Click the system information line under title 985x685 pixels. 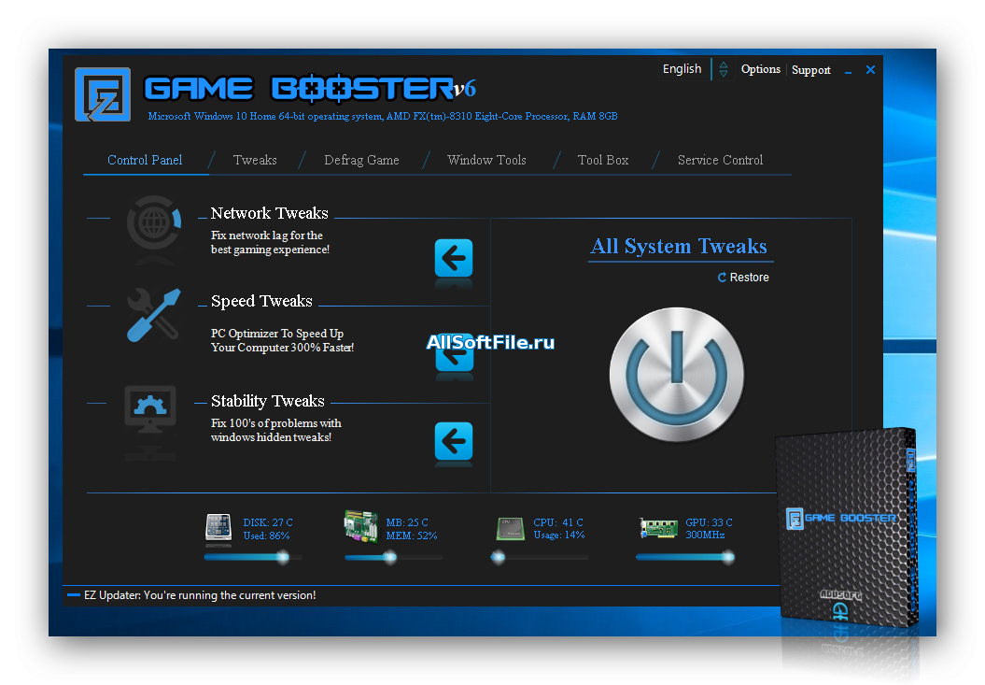[x=383, y=117]
